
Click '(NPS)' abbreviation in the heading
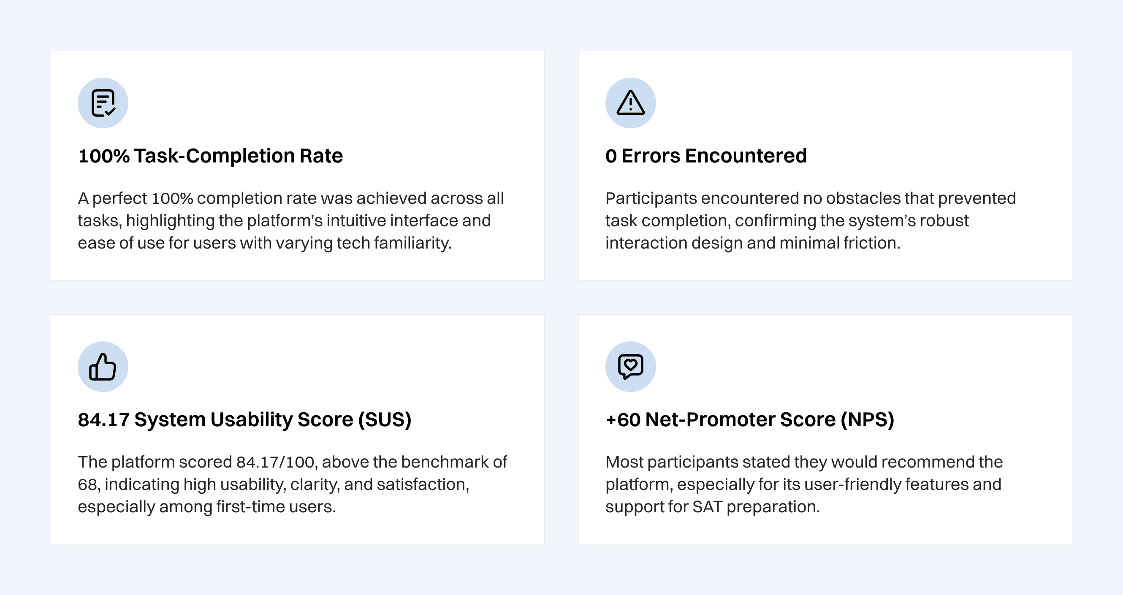[867, 420]
